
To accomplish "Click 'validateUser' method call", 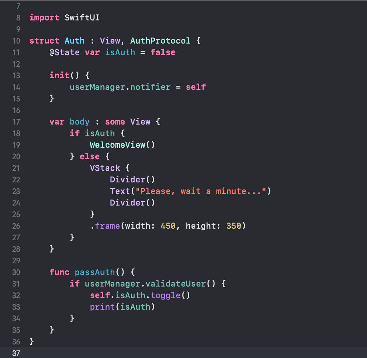I will pyautogui.click(x=175, y=283).
